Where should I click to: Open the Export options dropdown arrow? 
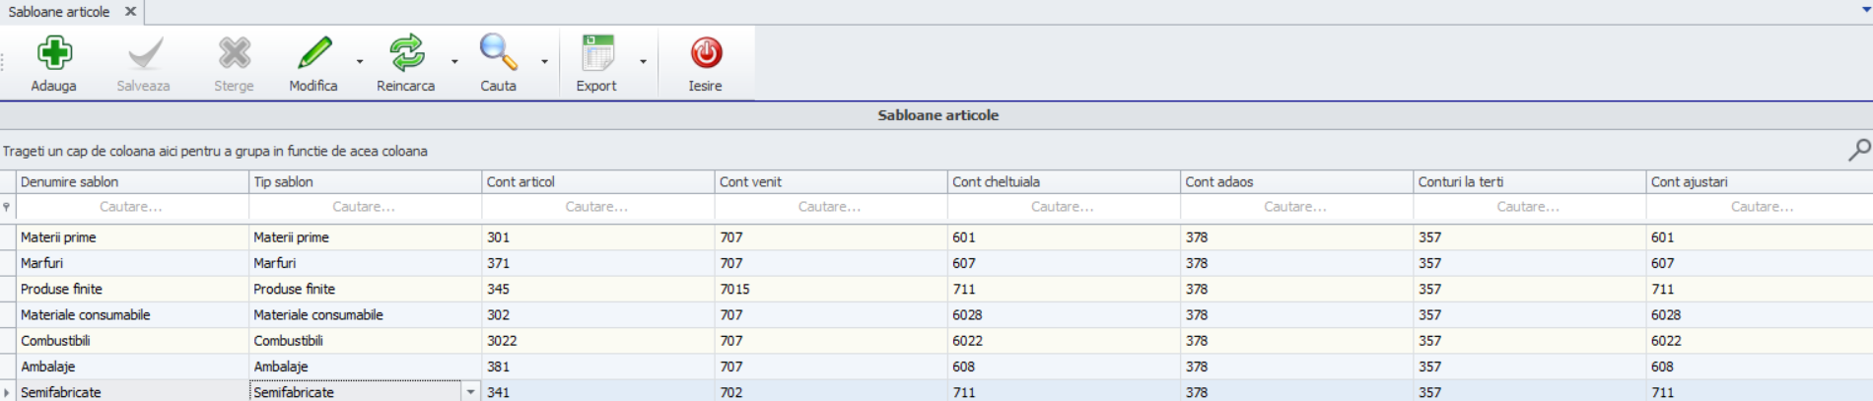point(643,62)
